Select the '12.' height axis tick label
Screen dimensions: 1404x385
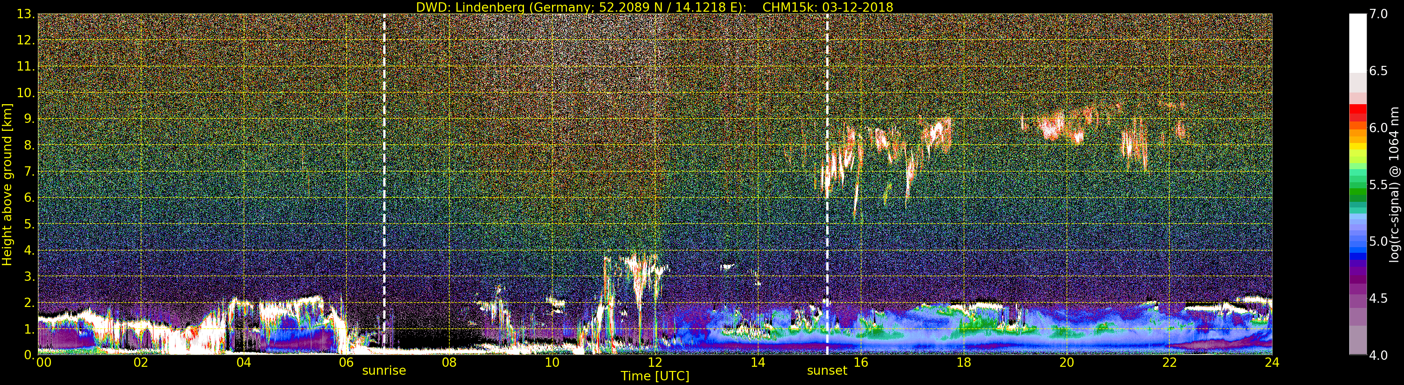26,40
